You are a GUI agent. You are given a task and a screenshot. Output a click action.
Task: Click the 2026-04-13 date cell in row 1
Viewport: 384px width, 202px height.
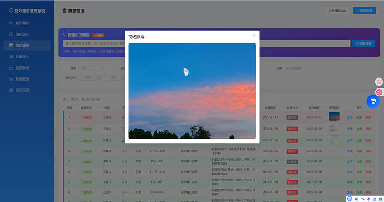(x=270, y=117)
